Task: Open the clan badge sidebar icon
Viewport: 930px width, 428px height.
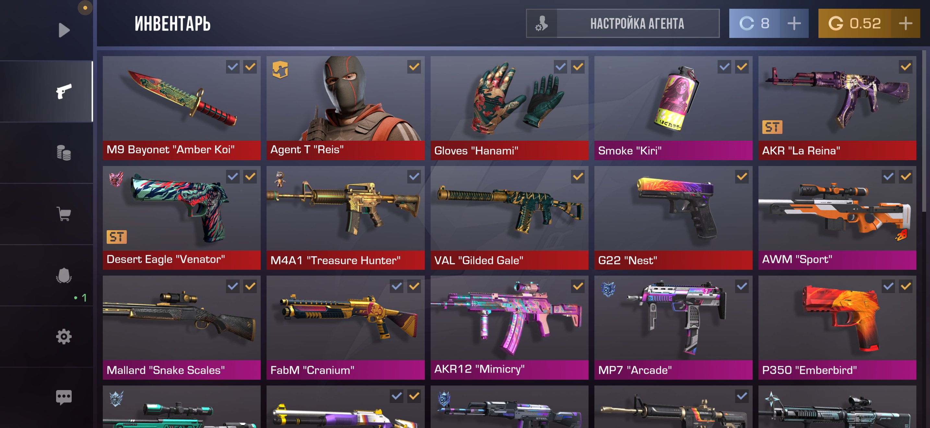Action: click(x=64, y=276)
